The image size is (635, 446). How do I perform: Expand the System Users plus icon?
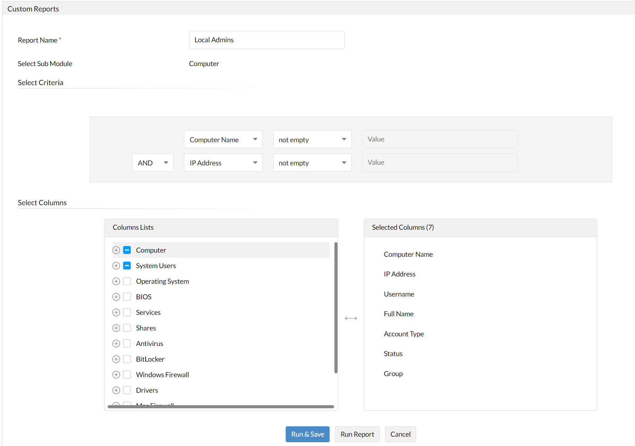point(116,266)
